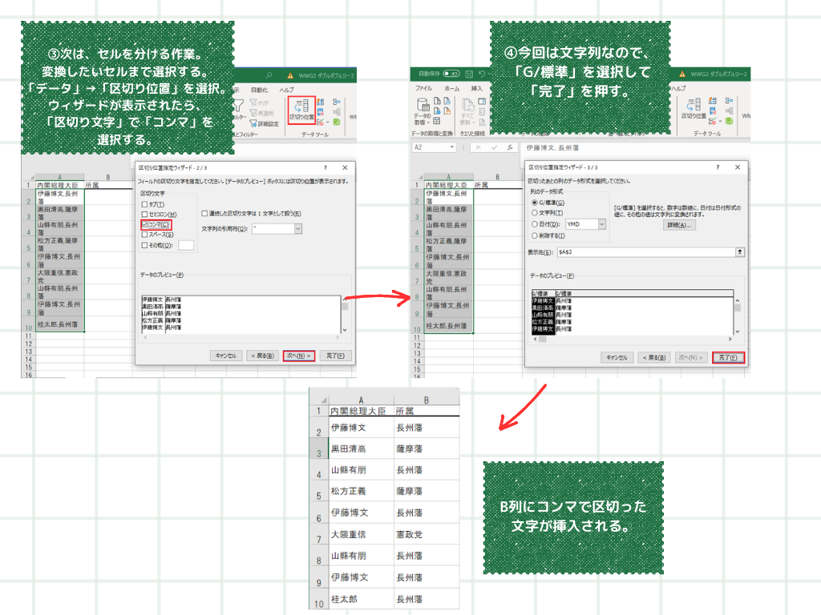Open the Insert Function (fx) icon

(508, 147)
